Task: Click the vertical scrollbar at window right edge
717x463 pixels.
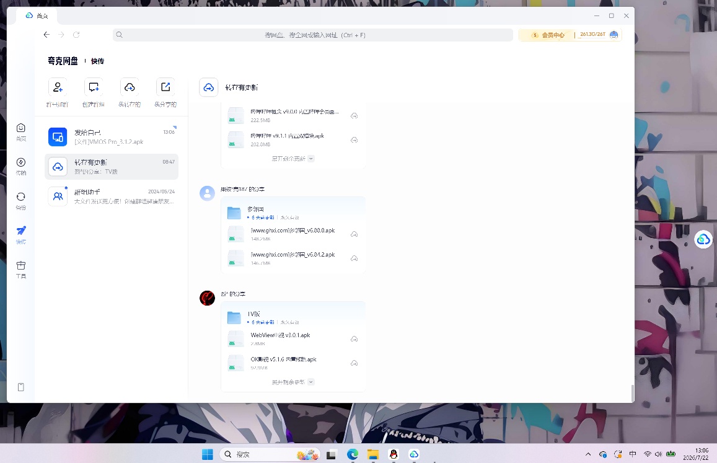Action: point(633,394)
